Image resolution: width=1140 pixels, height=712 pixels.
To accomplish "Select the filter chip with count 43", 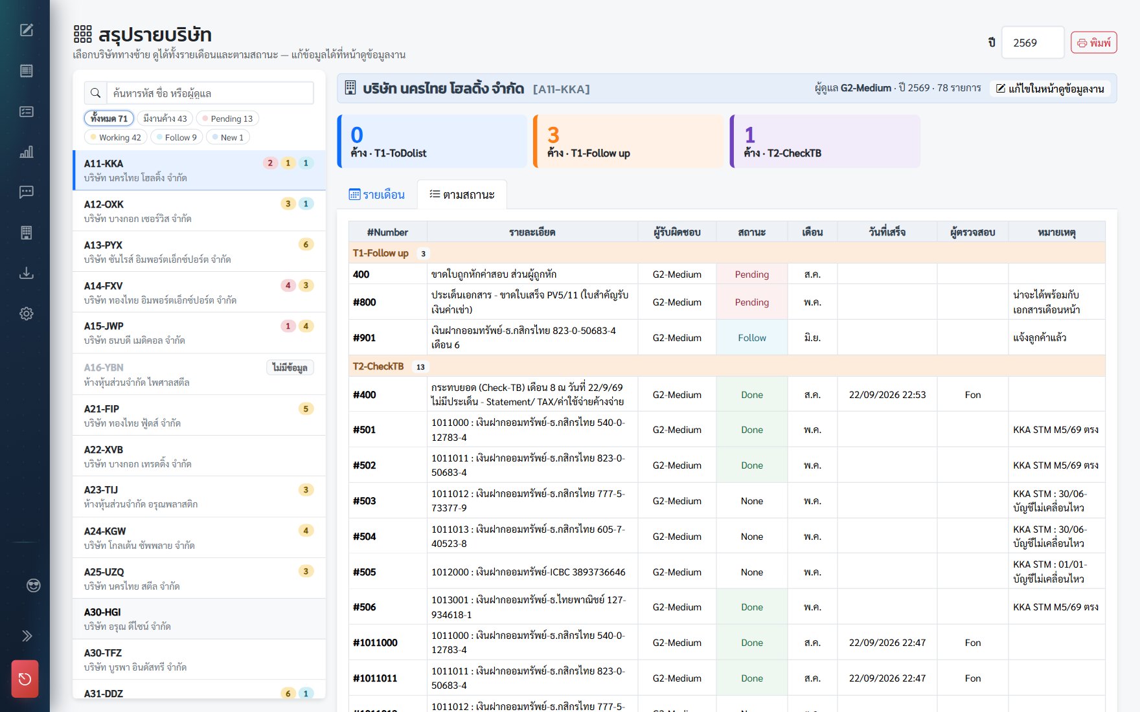I will pyautogui.click(x=165, y=118).
